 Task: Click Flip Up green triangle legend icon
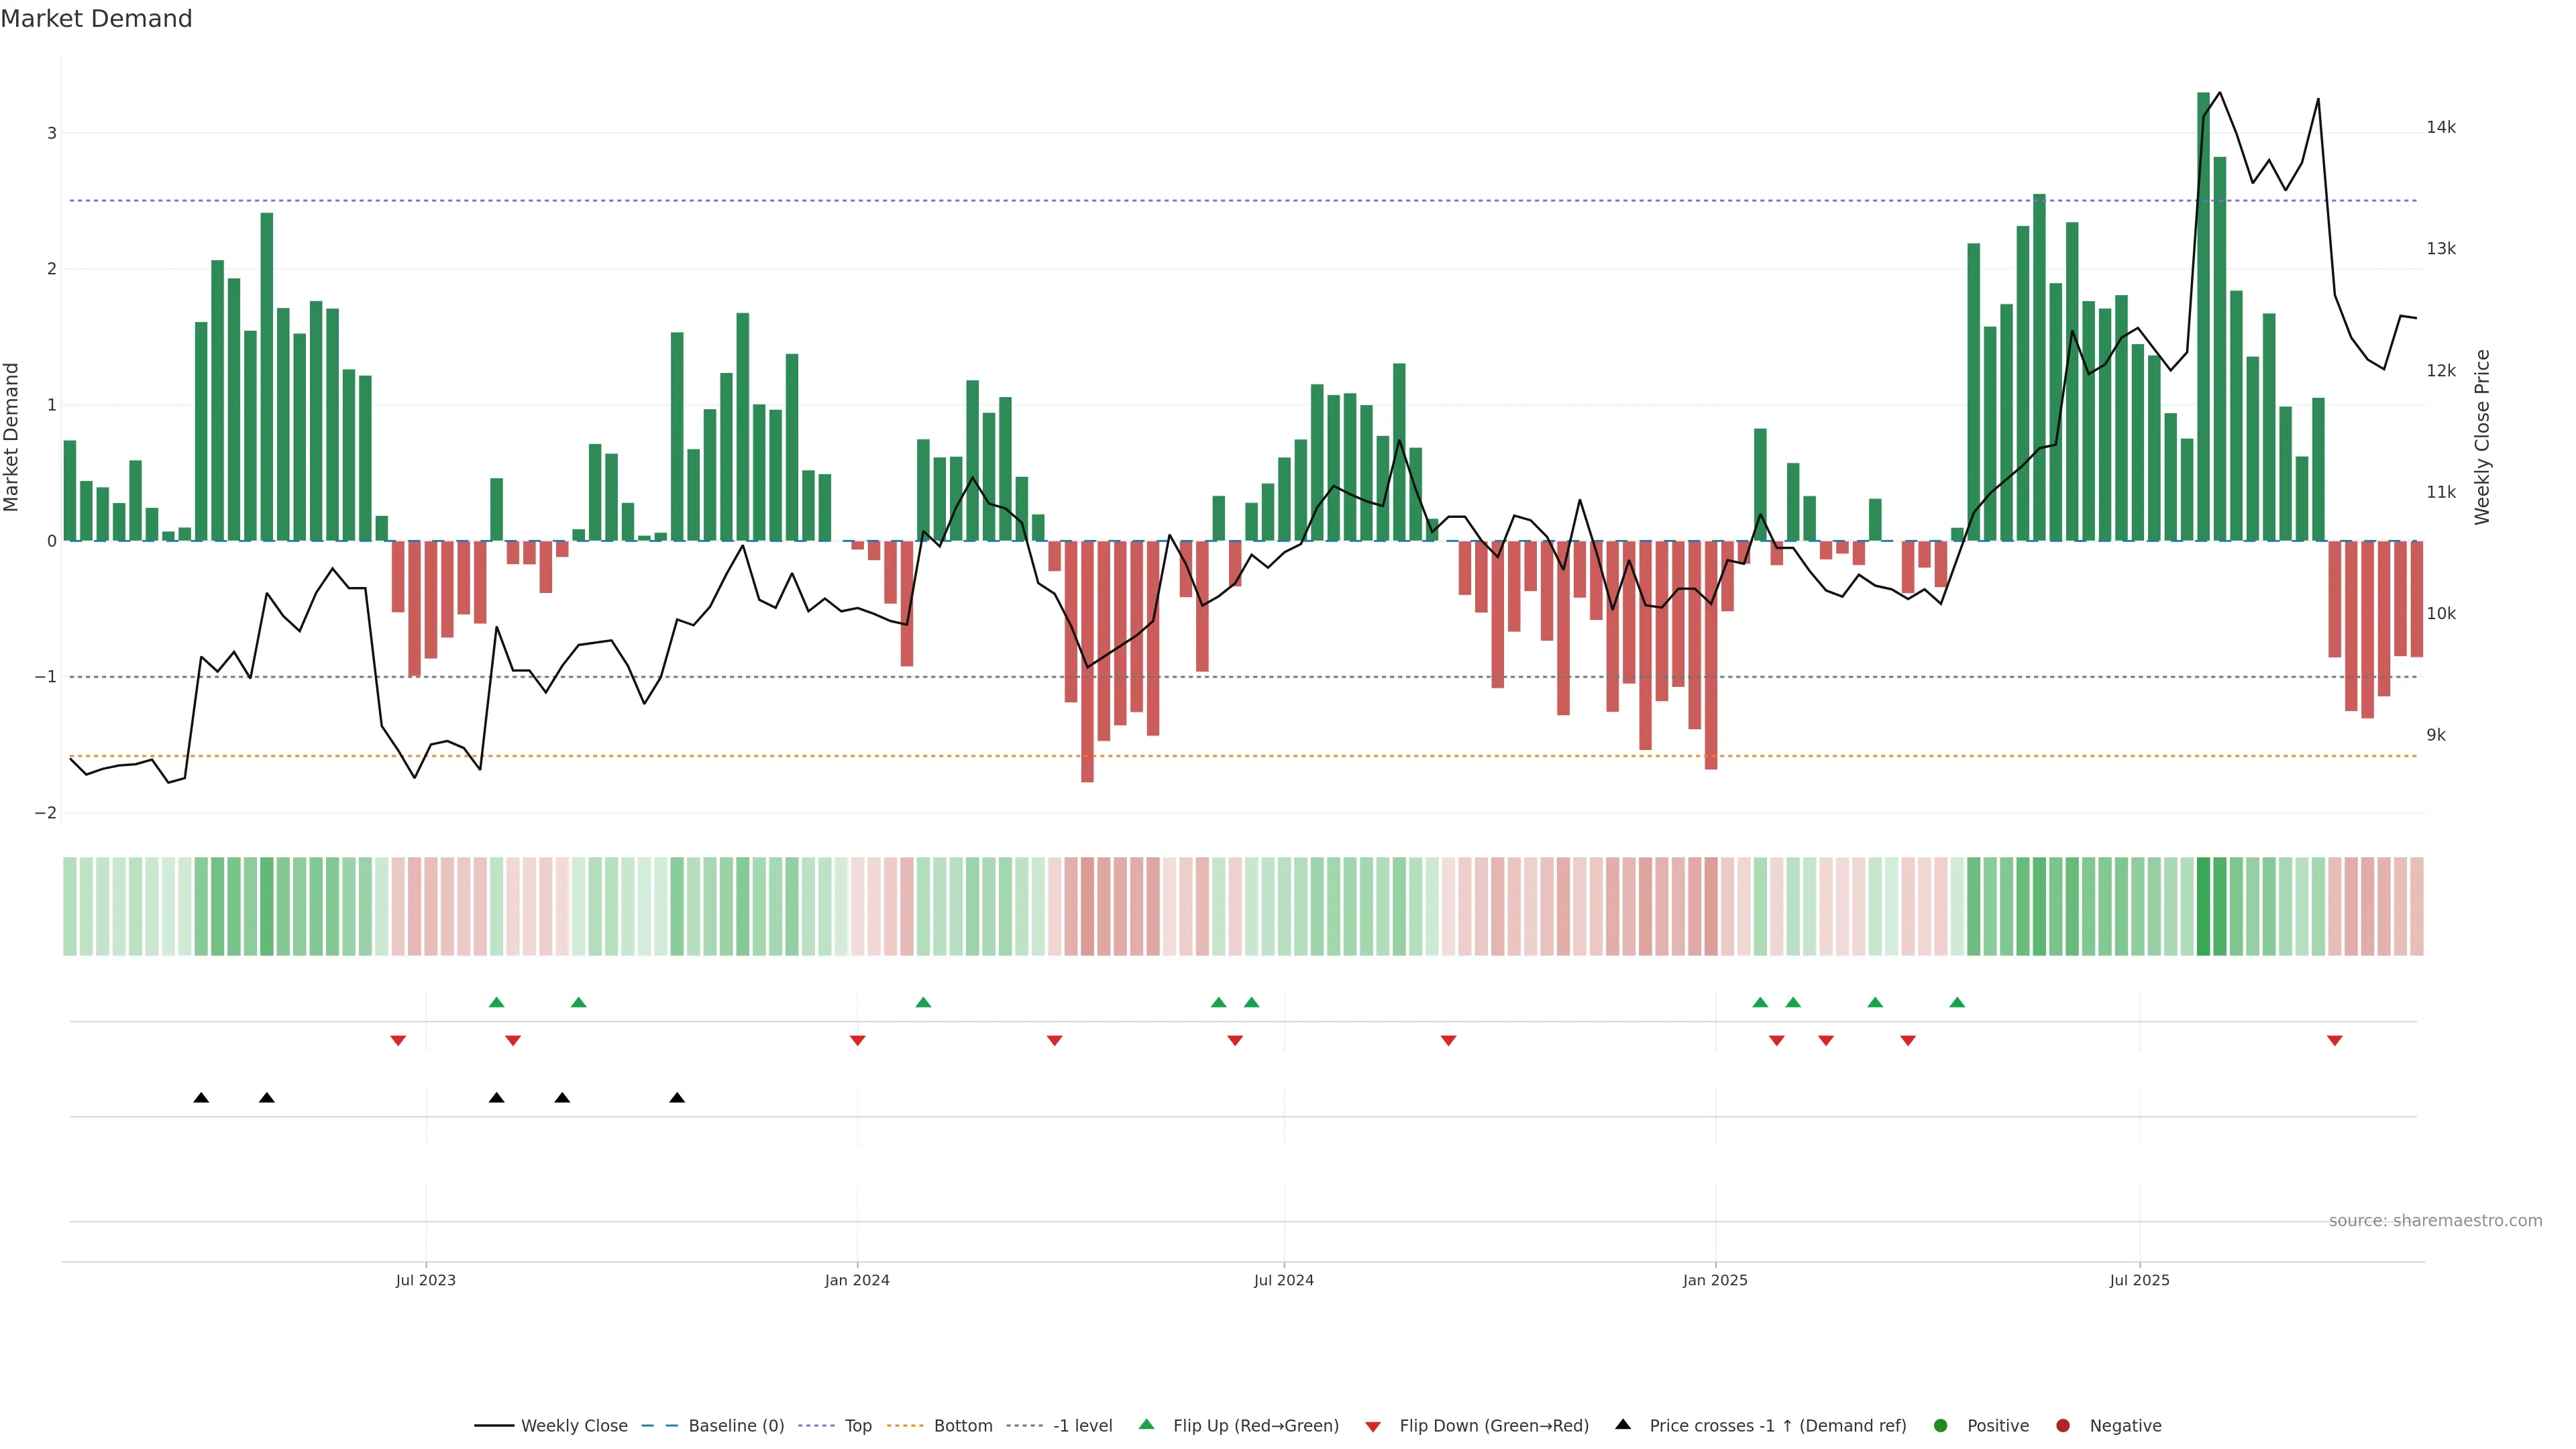(x=1147, y=1424)
